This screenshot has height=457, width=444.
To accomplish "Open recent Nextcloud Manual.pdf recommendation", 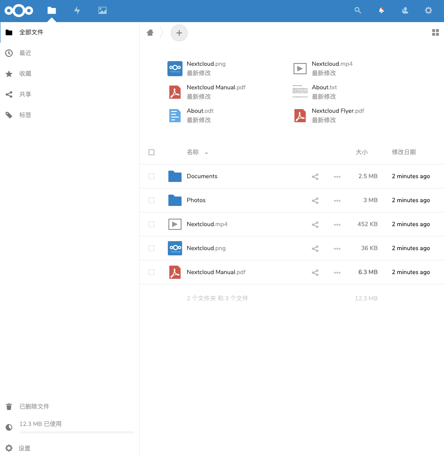I will coord(207,92).
